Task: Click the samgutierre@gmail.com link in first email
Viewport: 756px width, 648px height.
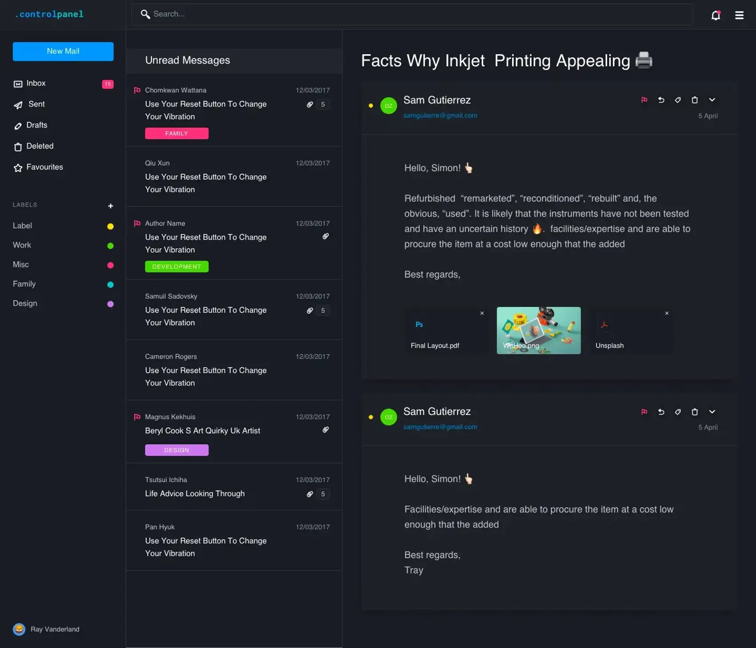Action: coord(440,115)
